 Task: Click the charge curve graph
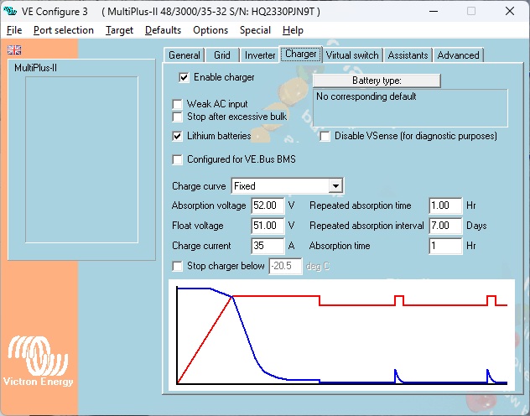click(x=341, y=335)
